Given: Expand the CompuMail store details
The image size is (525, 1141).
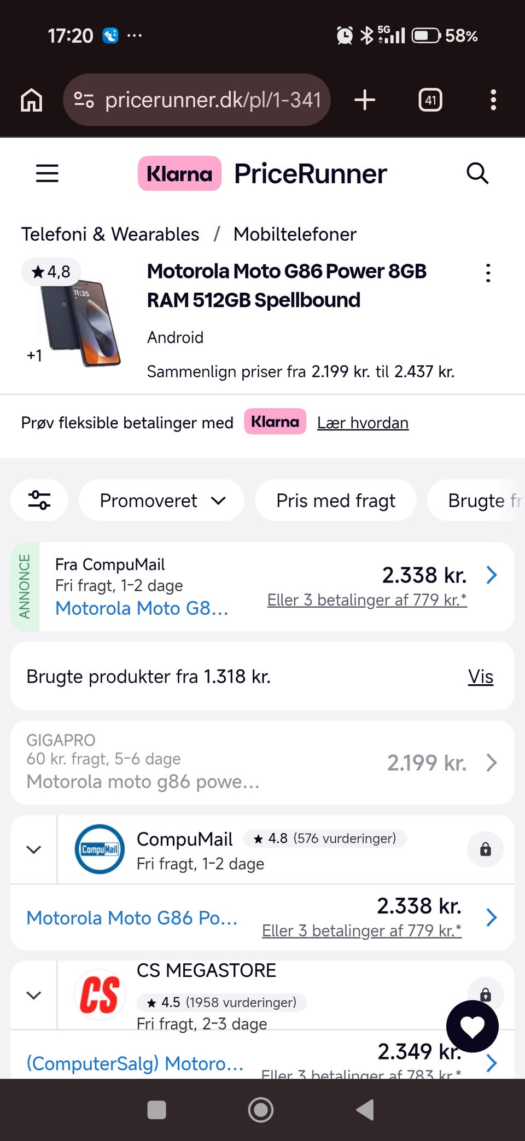Looking at the screenshot, I should (x=34, y=849).
